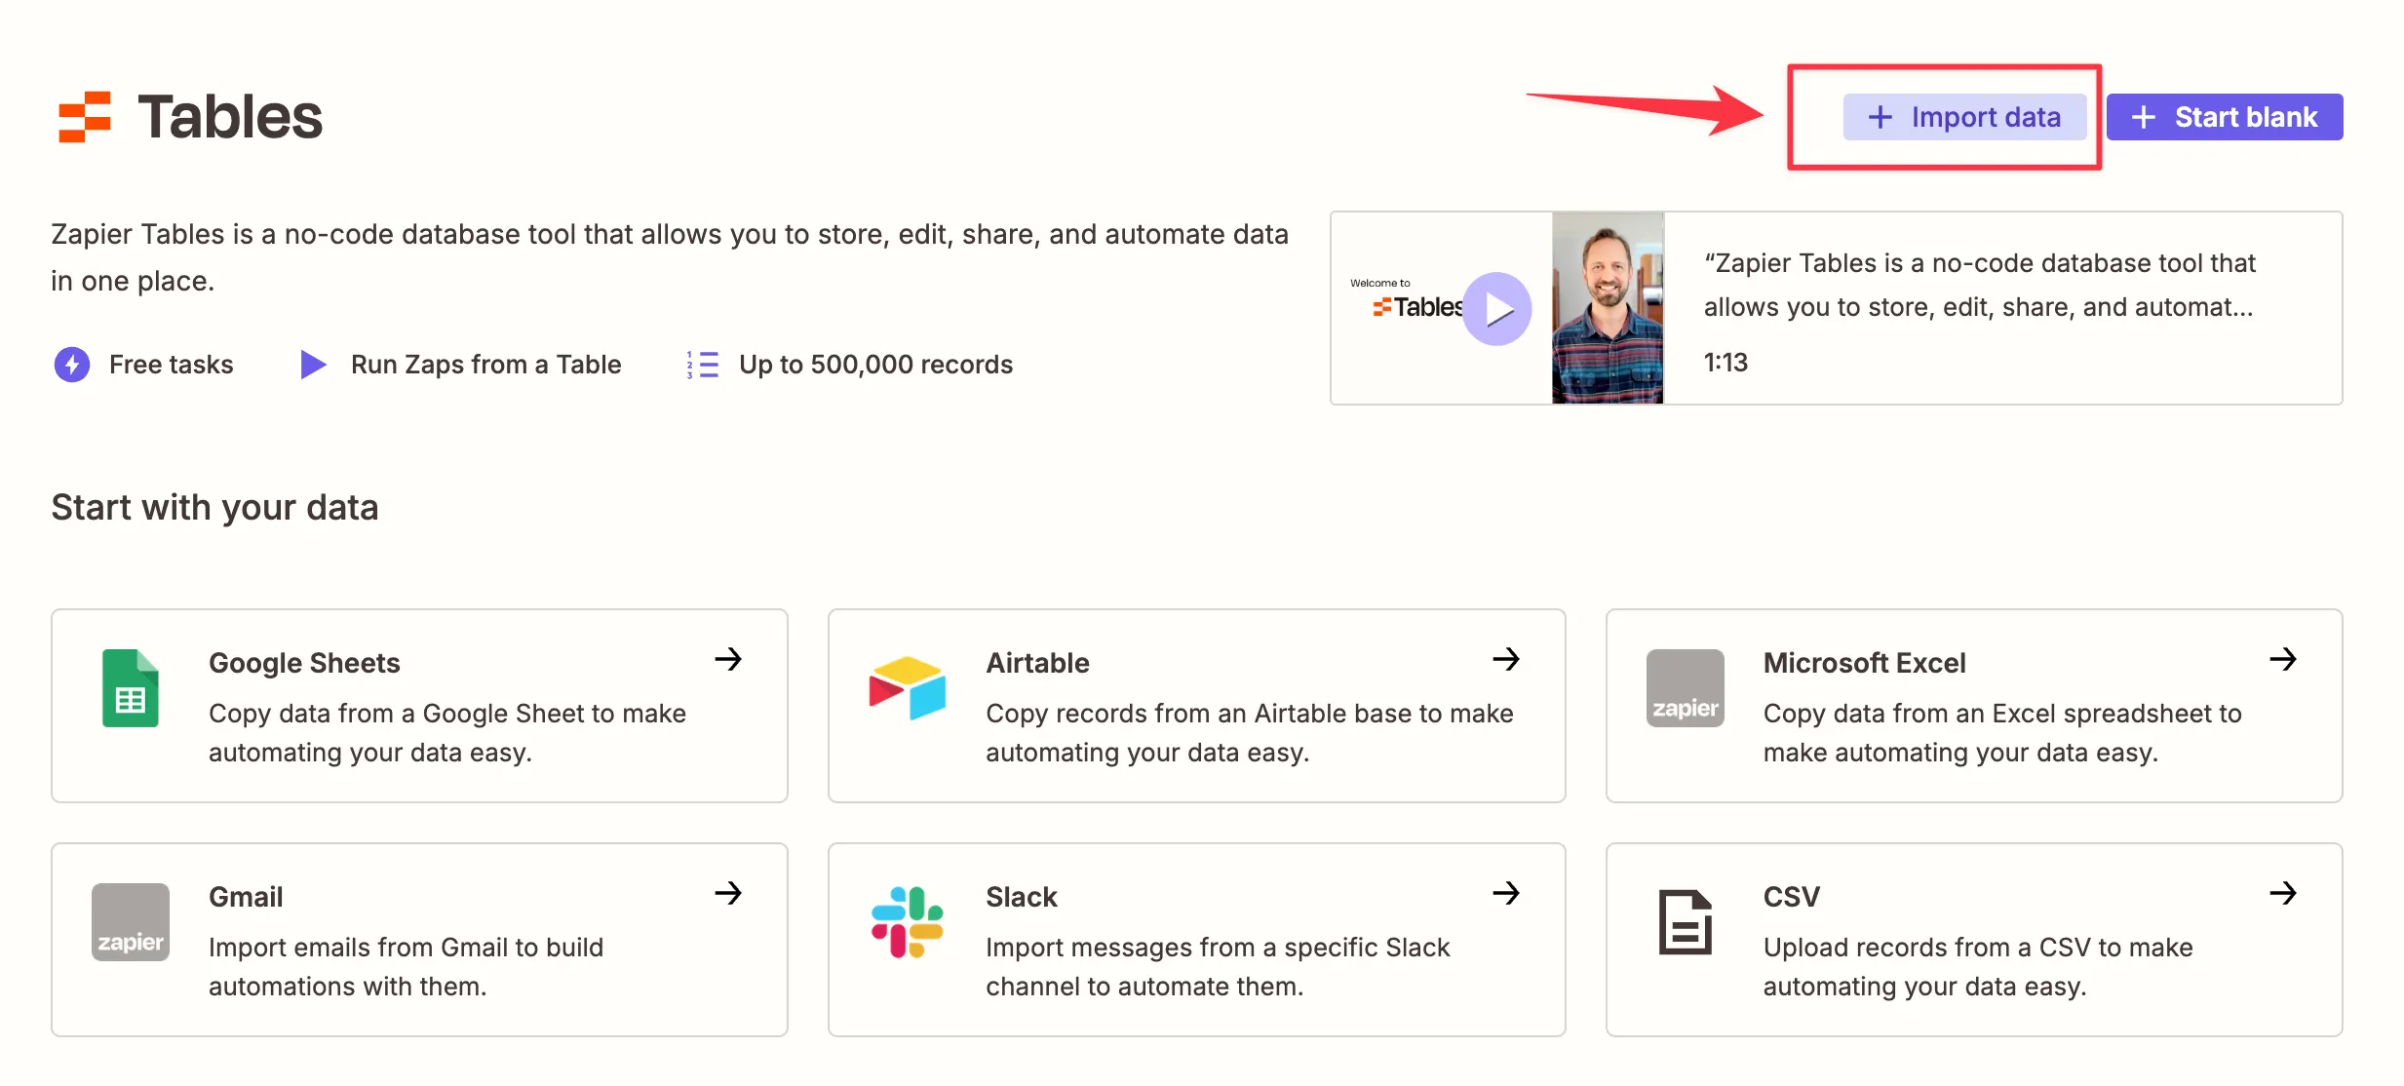Click the Import data button
Screen dimensions: 2404x1086
(1964, 117)
